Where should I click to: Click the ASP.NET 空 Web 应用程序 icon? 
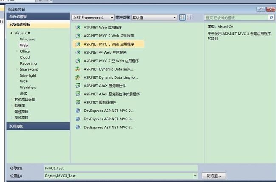tap(78, 52)
